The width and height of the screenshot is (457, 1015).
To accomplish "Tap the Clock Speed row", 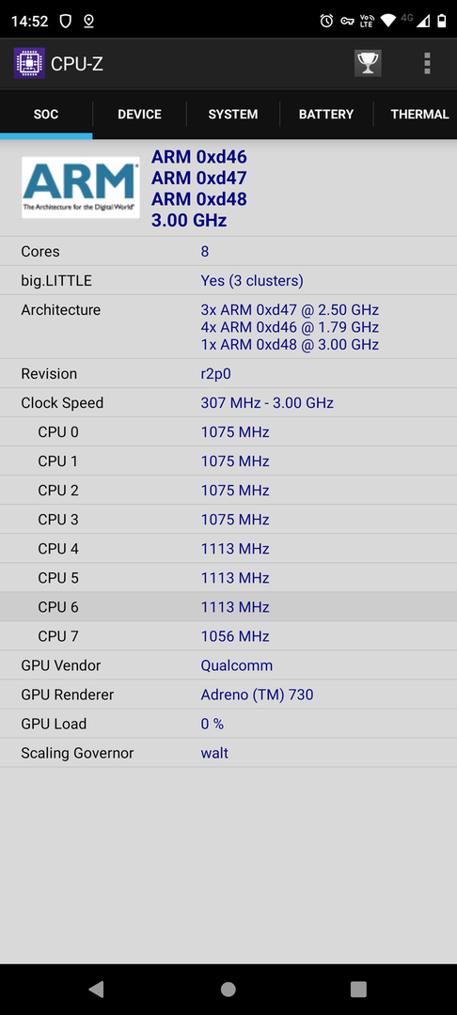I will [228, 402].
